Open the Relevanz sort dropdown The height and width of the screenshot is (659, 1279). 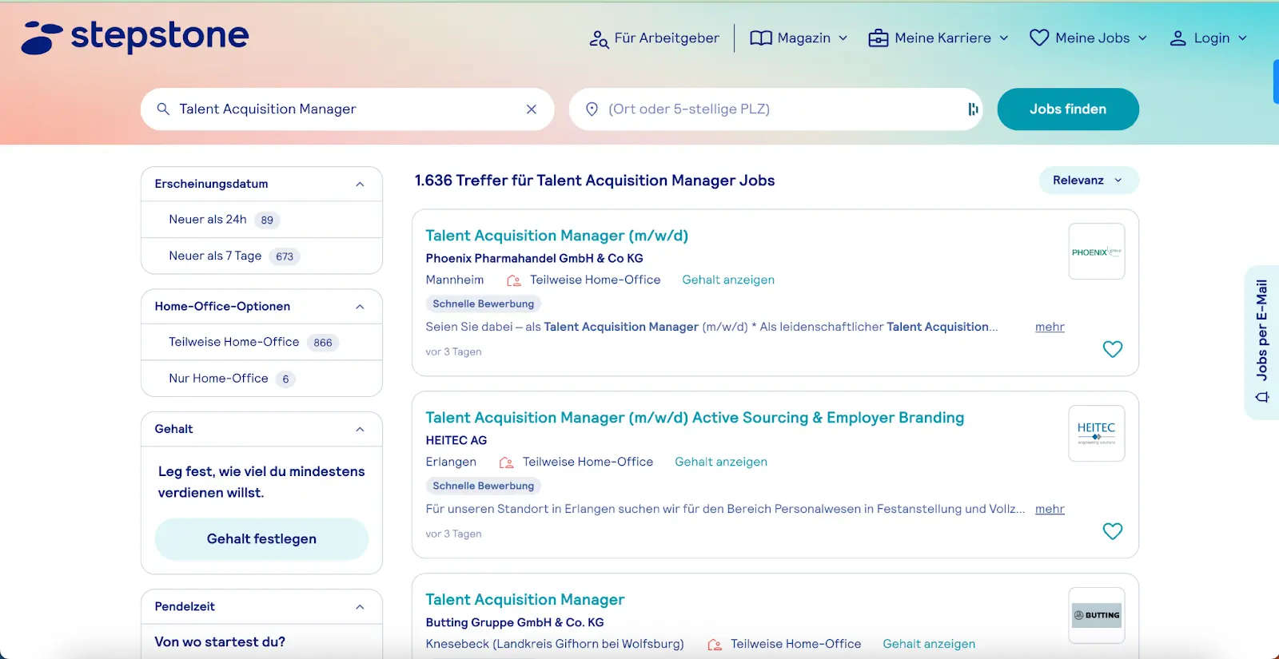click(1089, 181)
